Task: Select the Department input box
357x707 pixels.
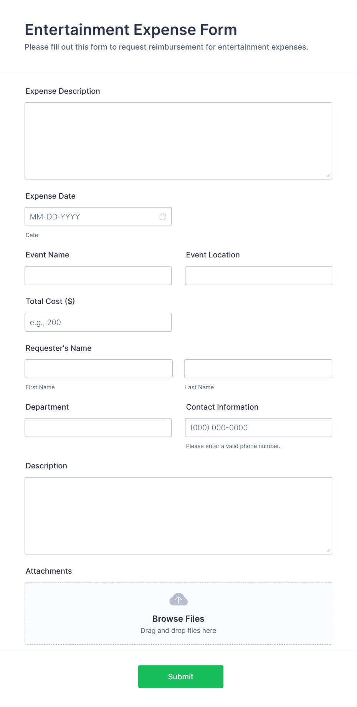Action: point(98,427)
